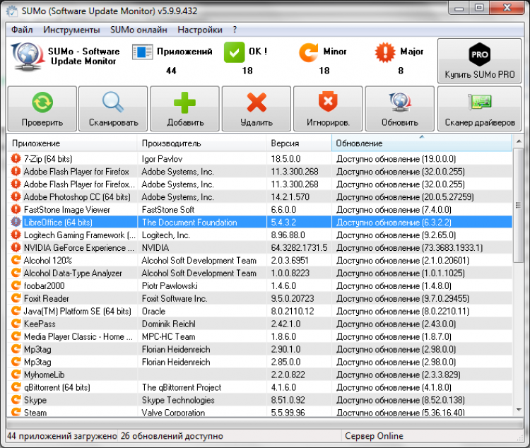The image size is (530, 448).
Task: Open the Сканер драйверов card icon
Action: click(480, 102)
